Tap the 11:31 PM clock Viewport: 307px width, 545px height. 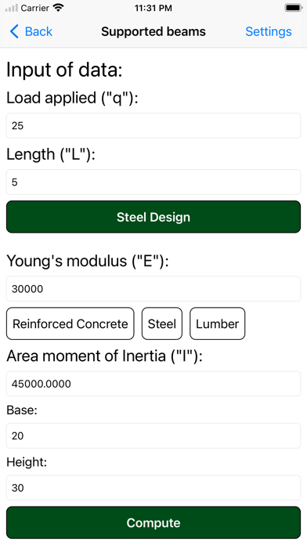153,8
